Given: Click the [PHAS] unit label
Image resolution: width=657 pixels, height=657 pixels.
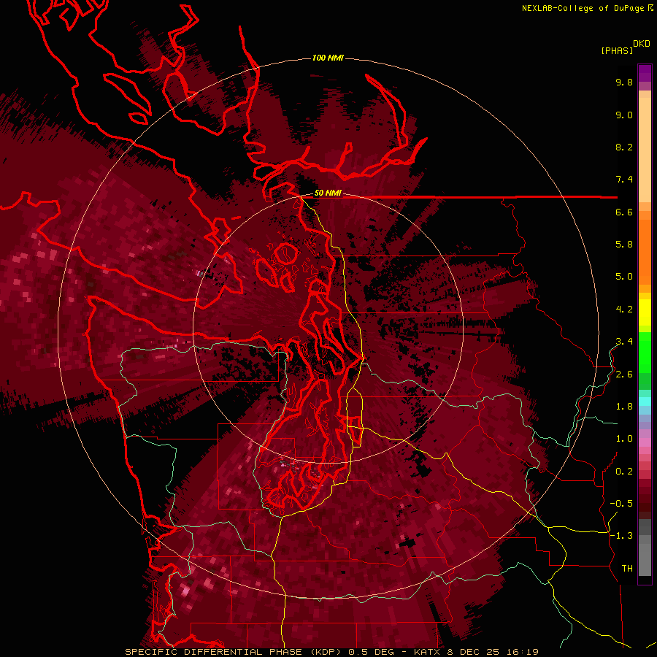Looking at the screenshot, I should pos(617,50).
